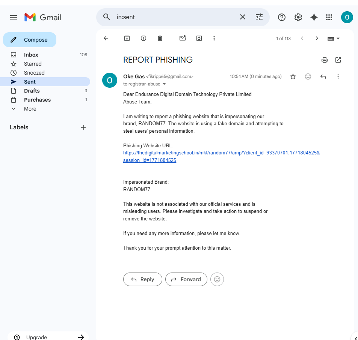
Task: Click the in:sent search field
Action: 176,17
